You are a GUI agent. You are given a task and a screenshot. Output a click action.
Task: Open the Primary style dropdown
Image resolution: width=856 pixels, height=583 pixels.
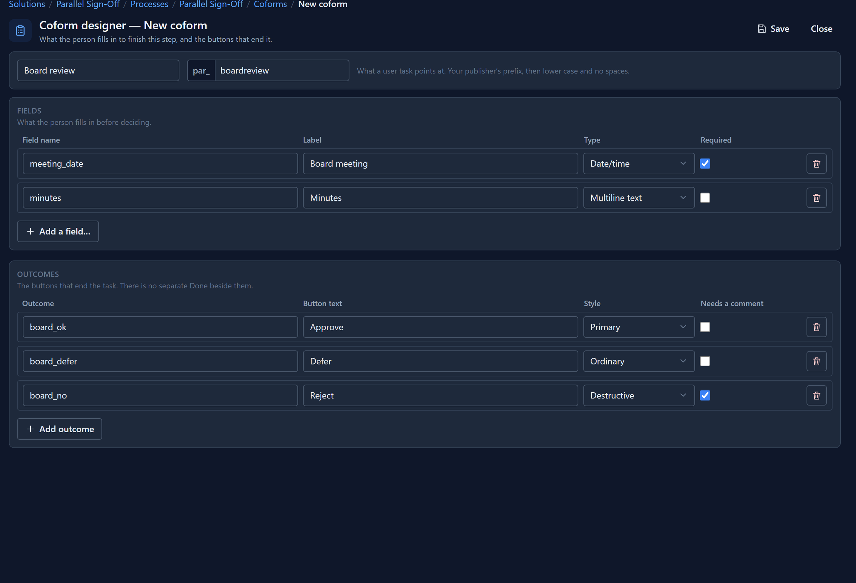639,327
